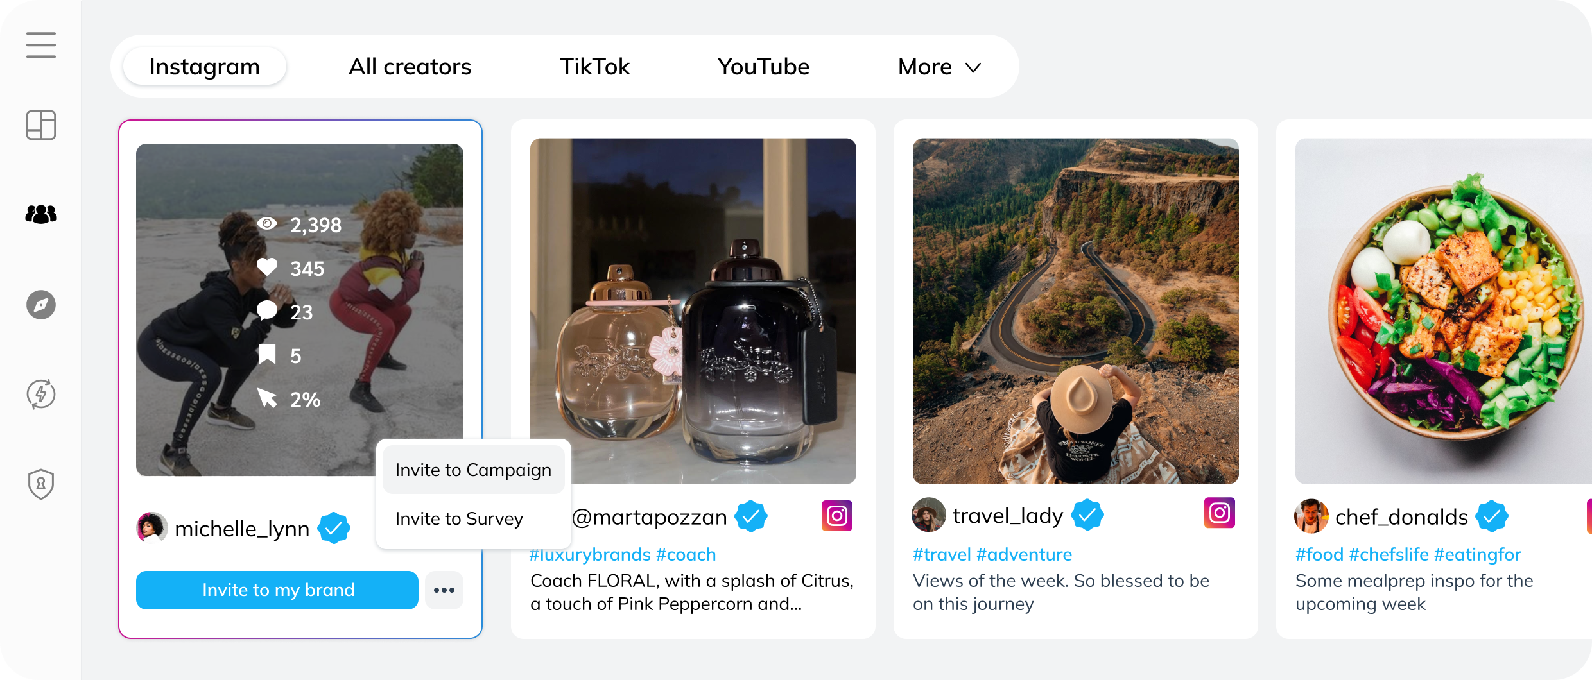Switch to the YouTube tab
The width and height of the screenshot is (1592, 680).
pos(763,67)
